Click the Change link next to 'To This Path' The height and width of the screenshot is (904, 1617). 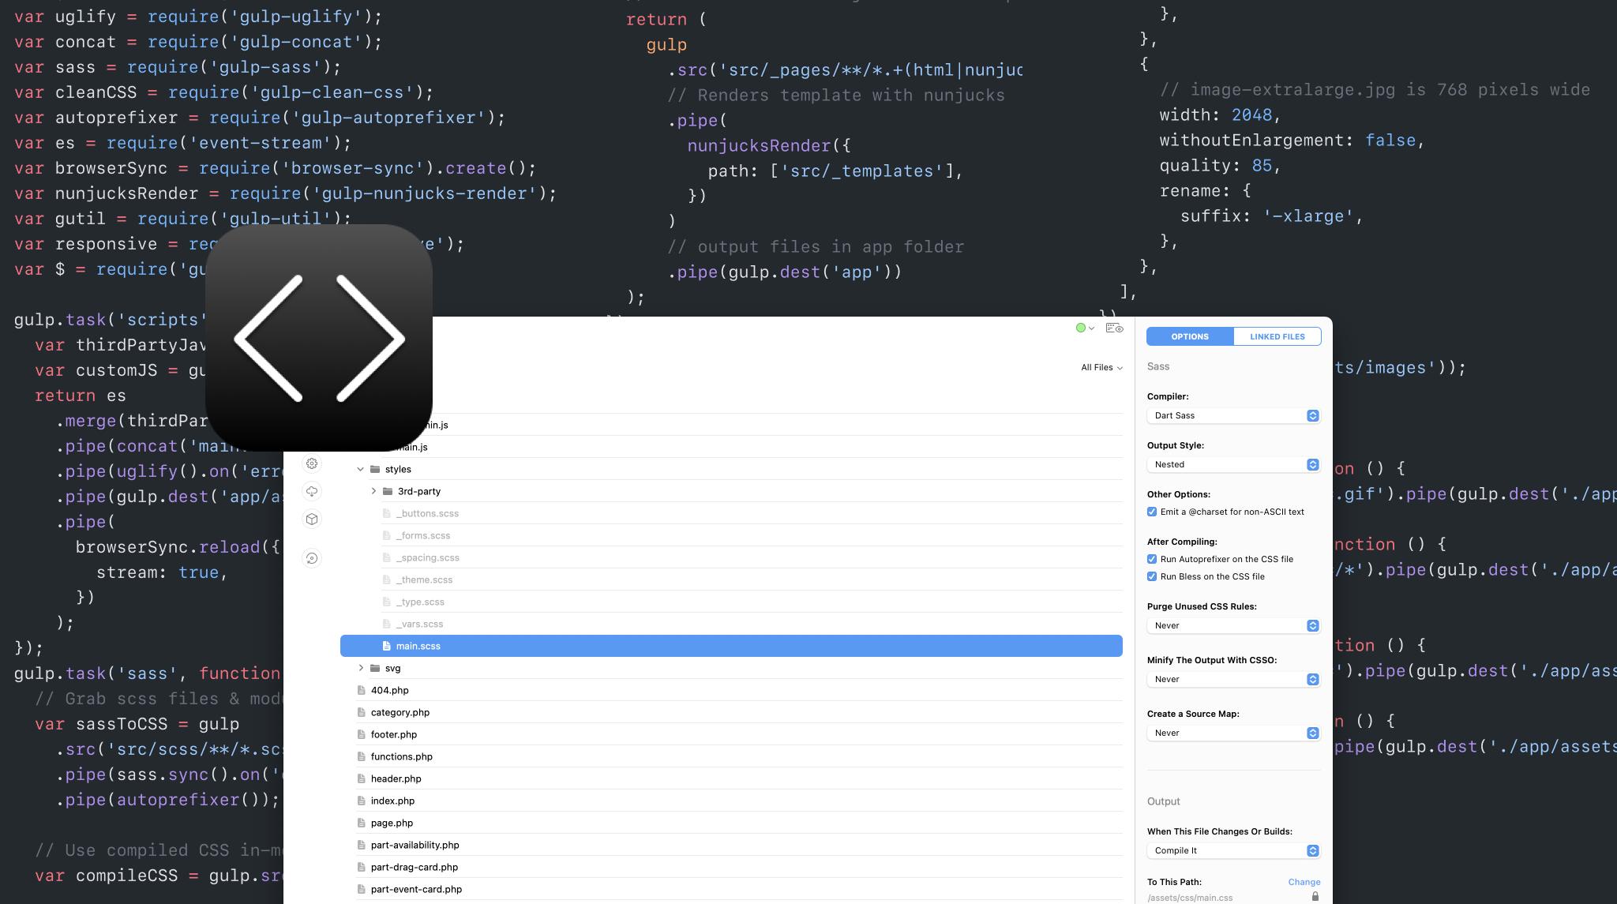point(1304,882)
